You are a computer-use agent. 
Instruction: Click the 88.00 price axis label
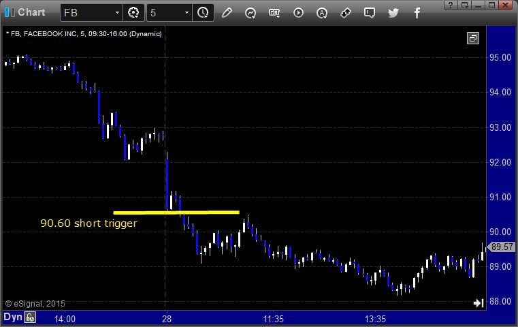(500, 302)
